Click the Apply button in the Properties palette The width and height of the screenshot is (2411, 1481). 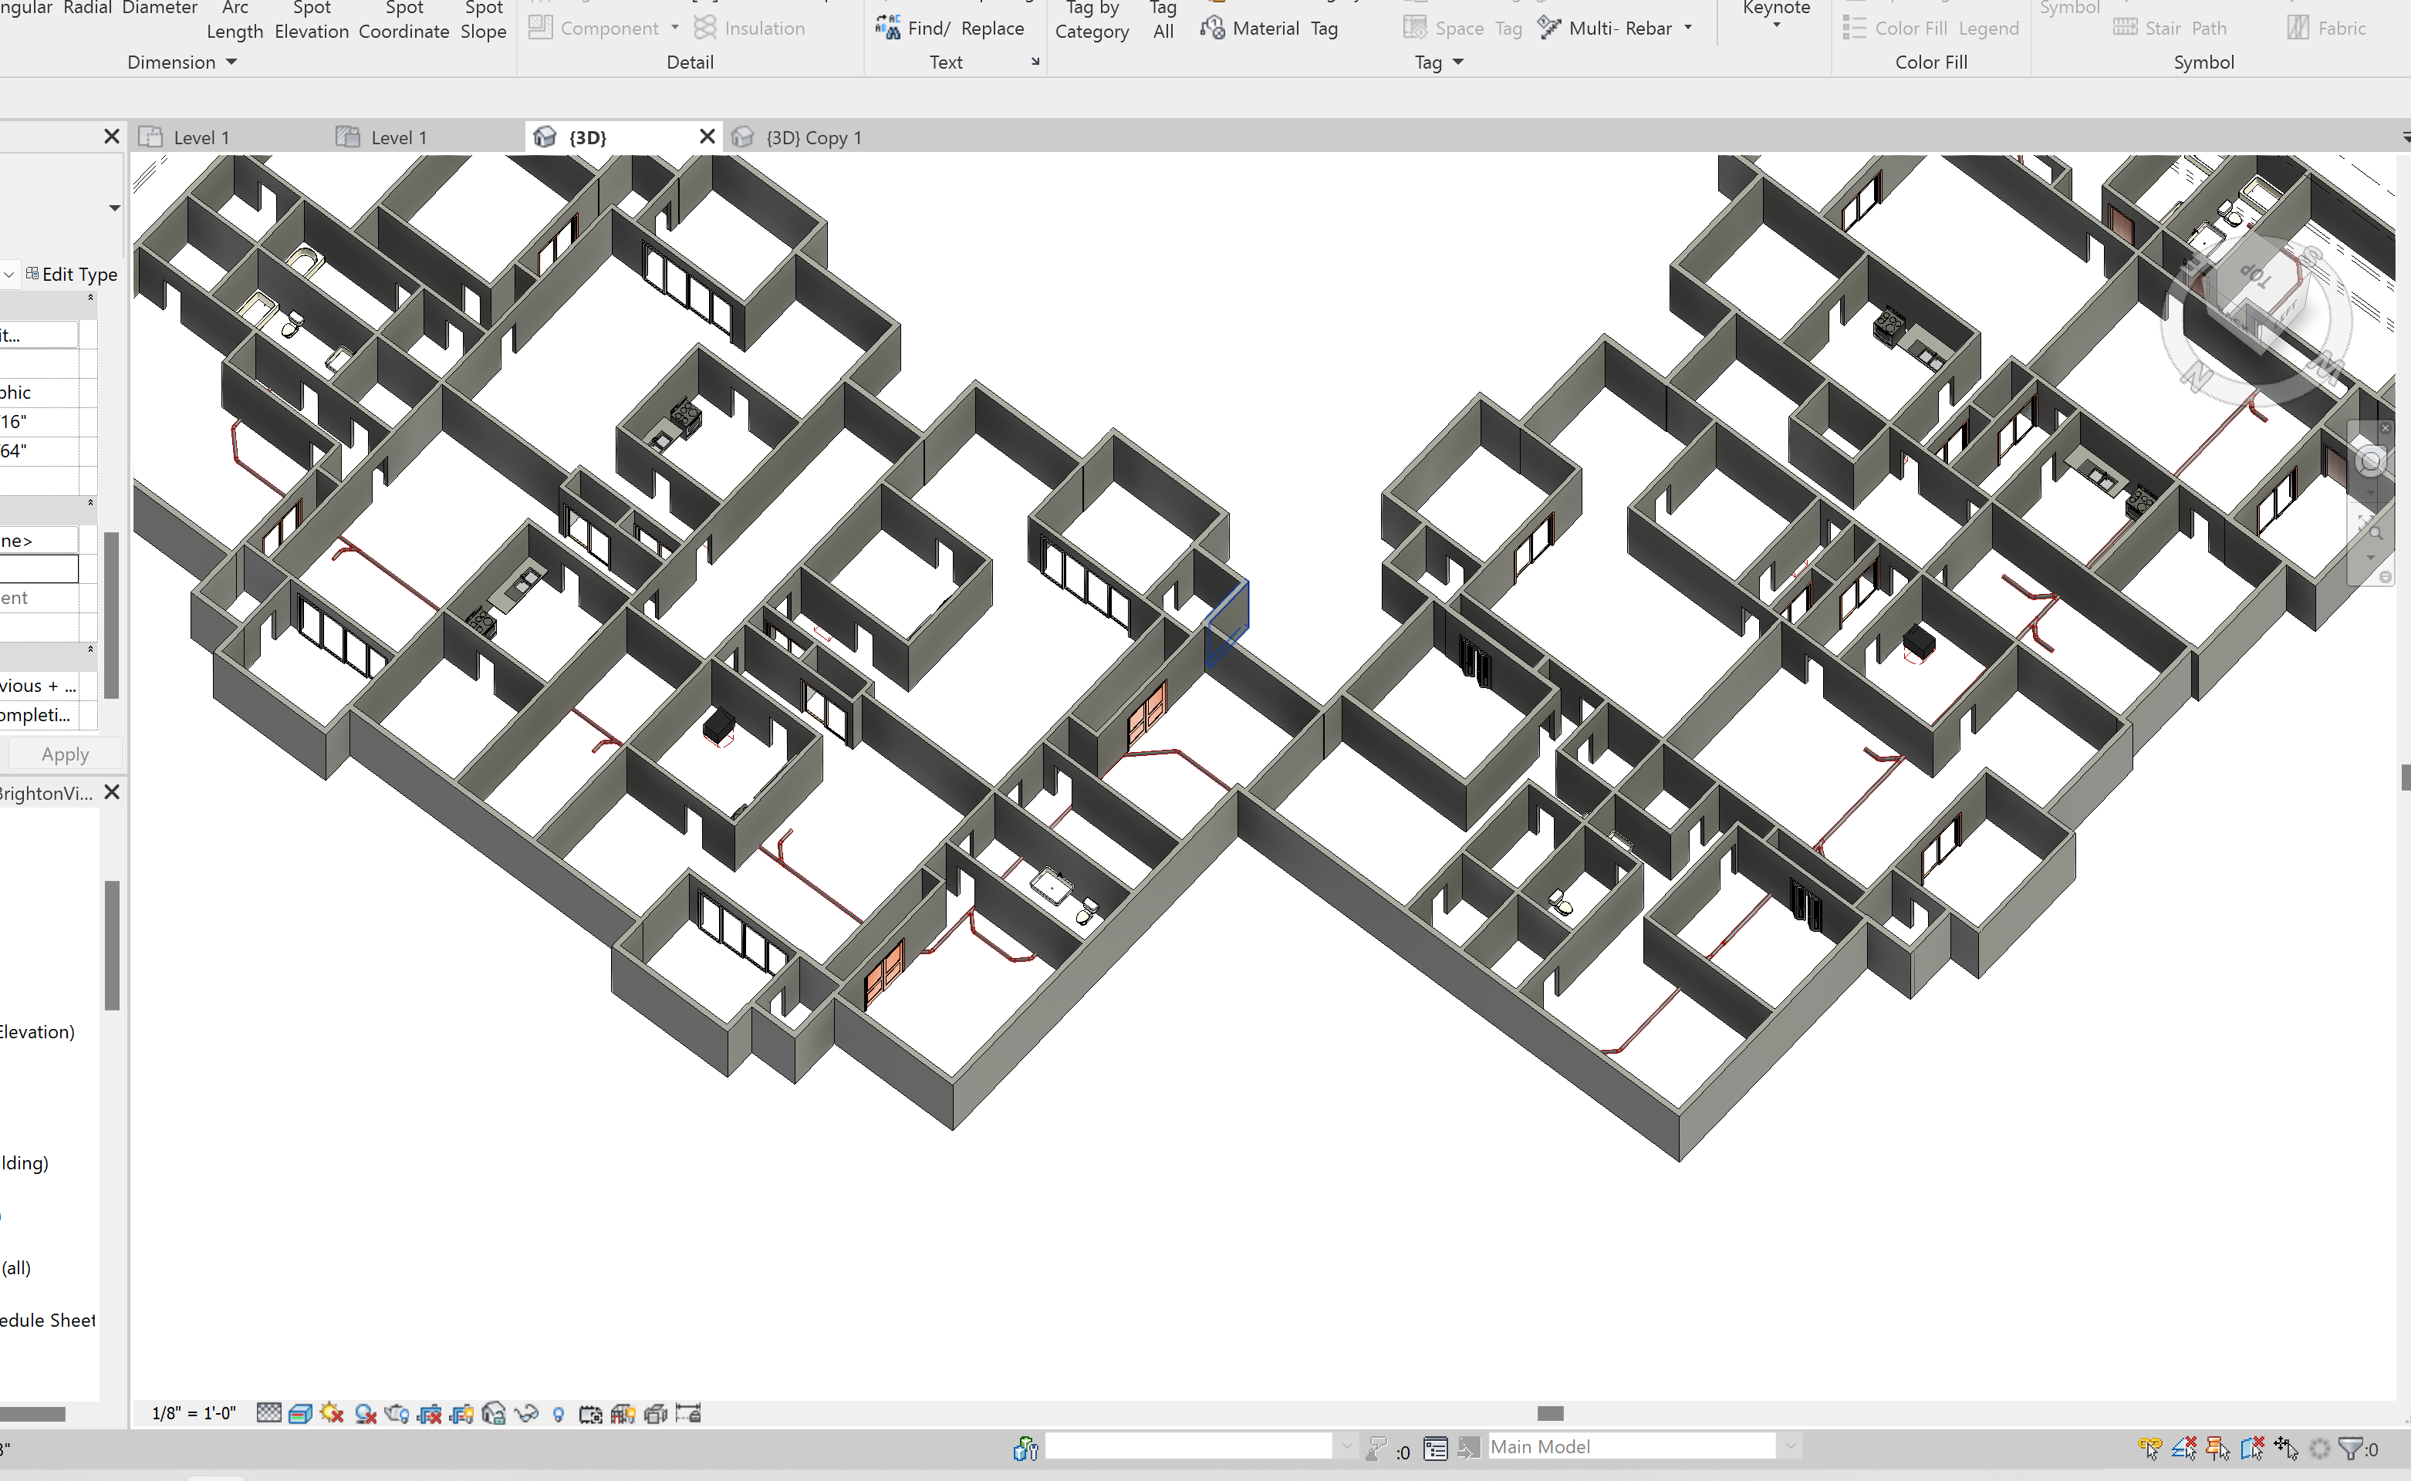64,754
